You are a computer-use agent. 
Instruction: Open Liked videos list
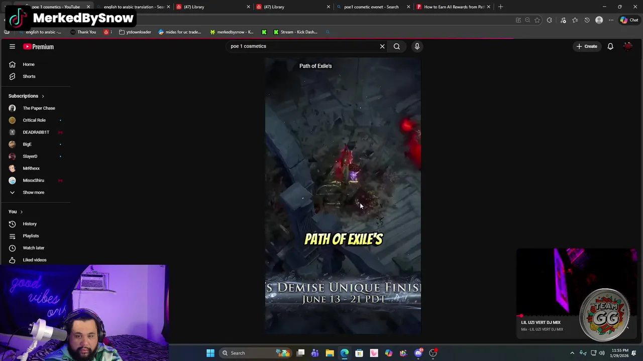pos(35,260)
